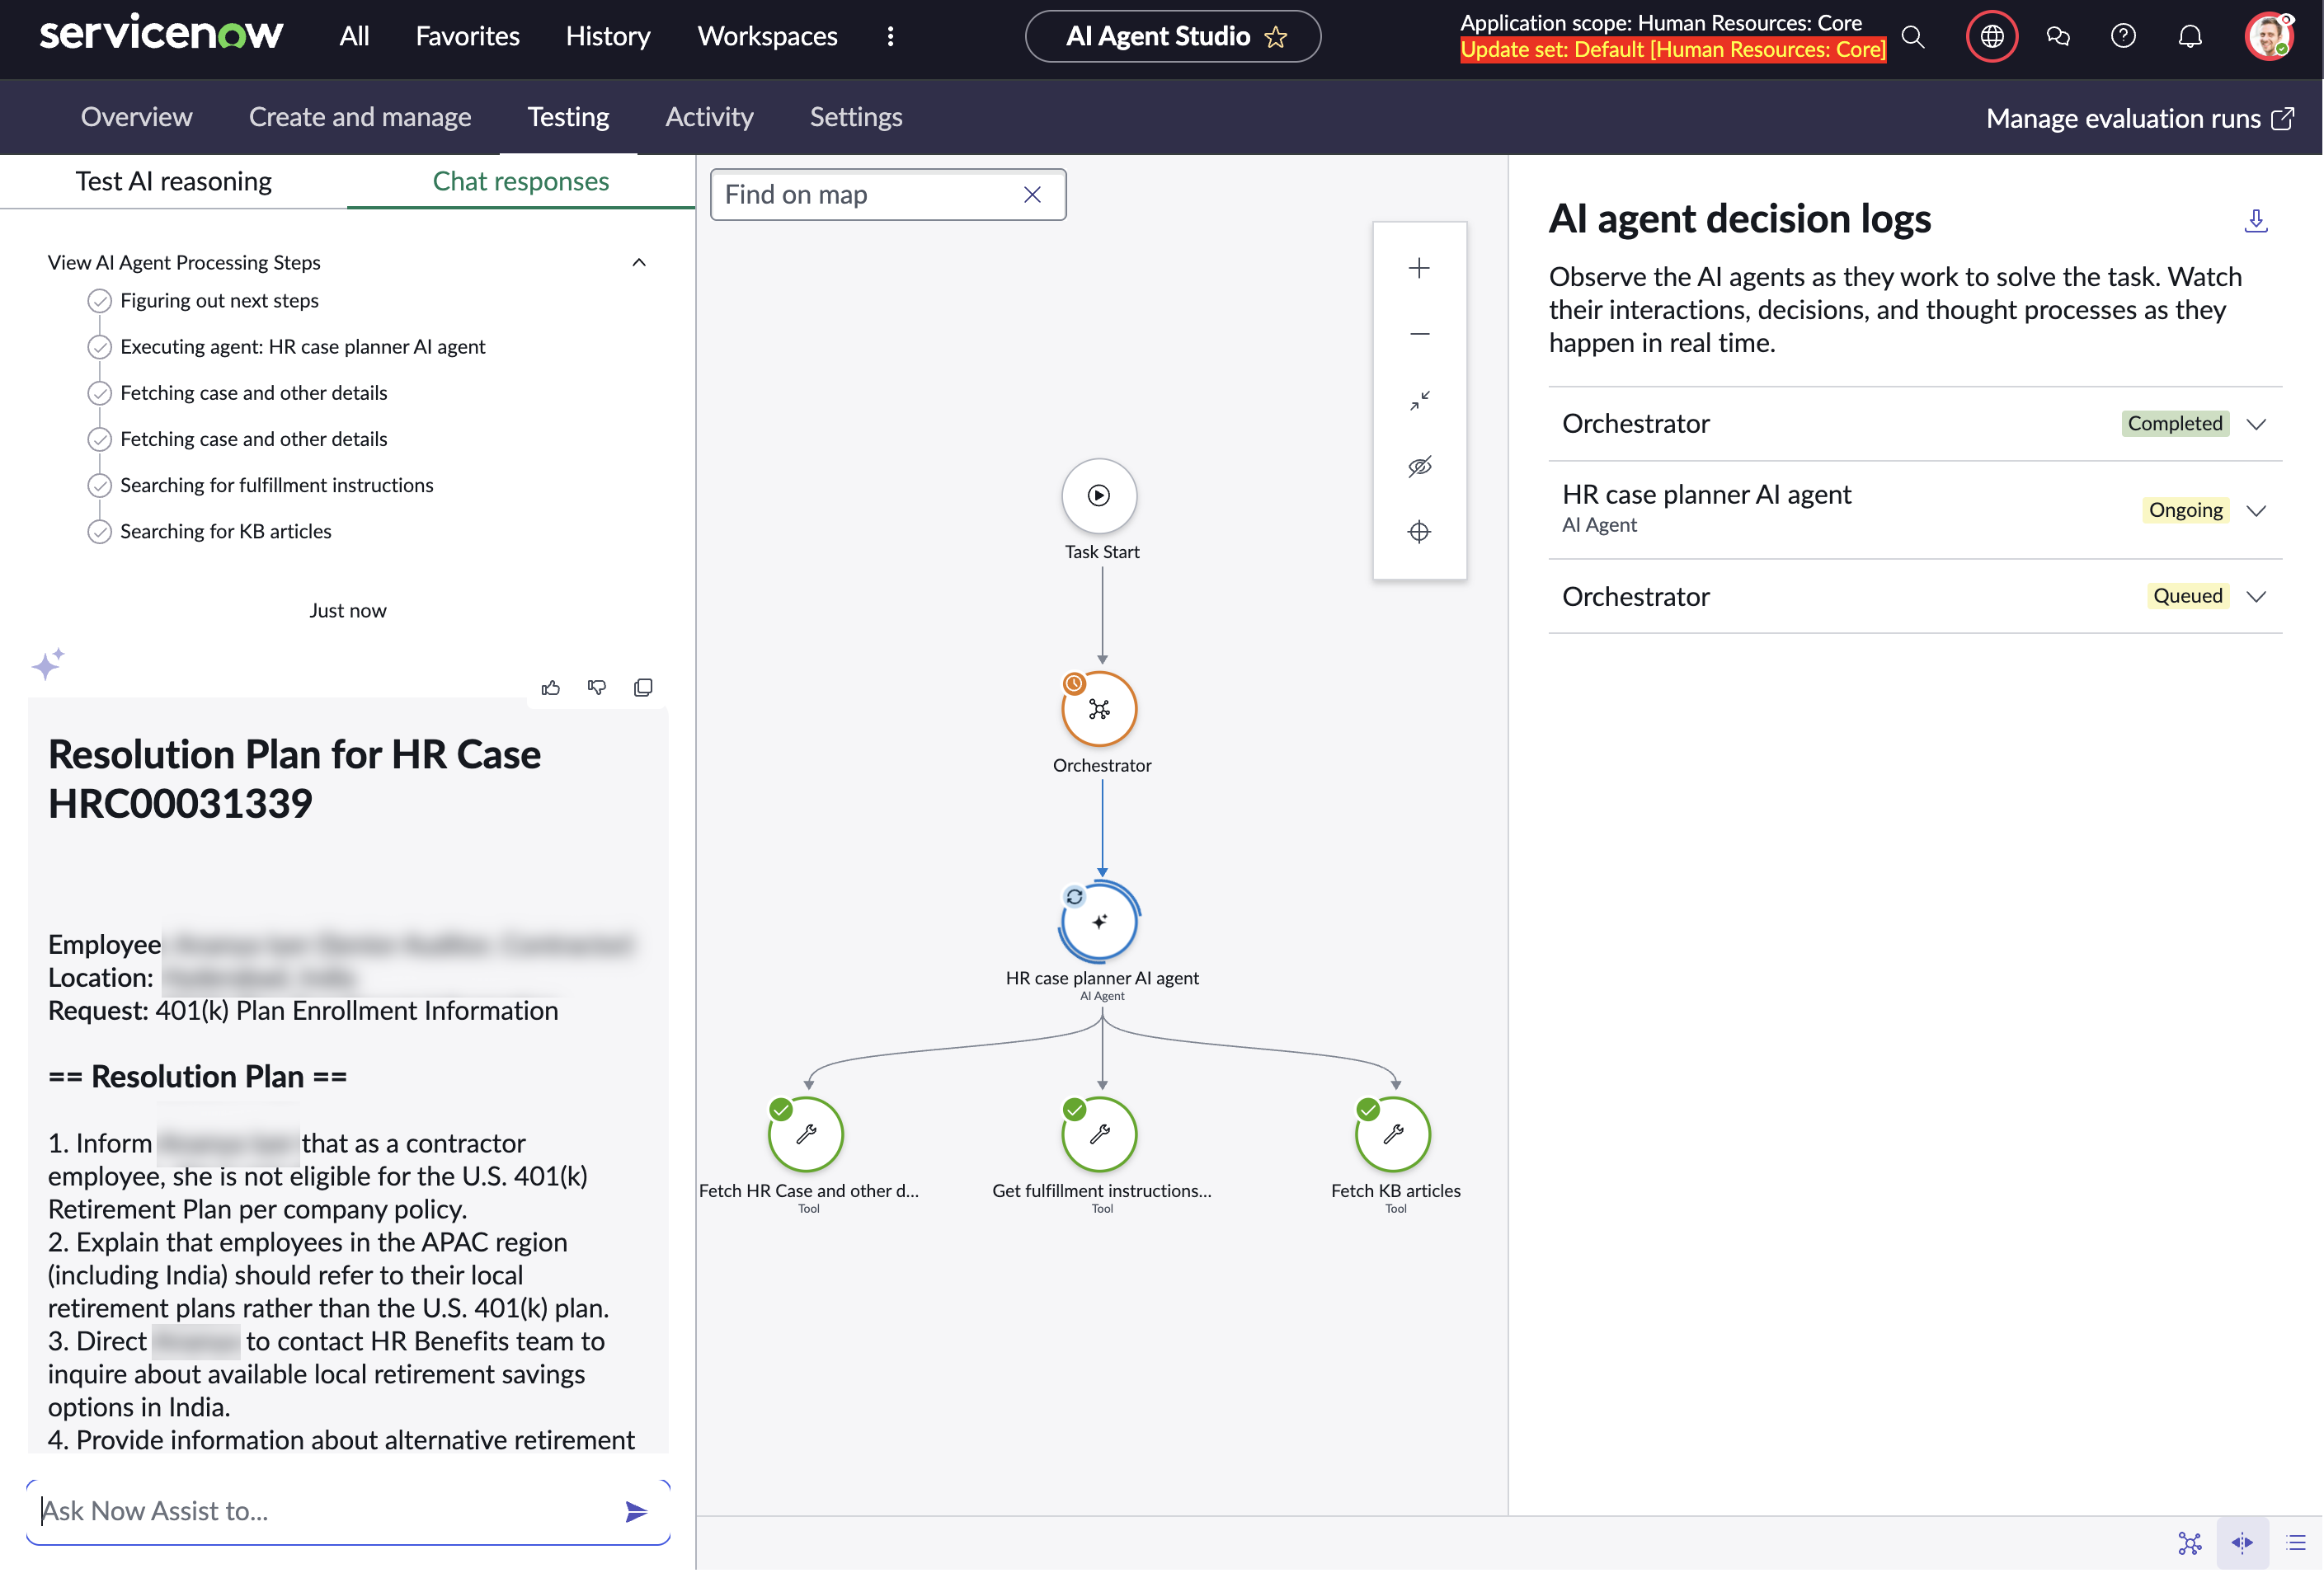2324x1573 pixels.
Task: Select the Orchestrator node on map
Action: click(1099, 710)
